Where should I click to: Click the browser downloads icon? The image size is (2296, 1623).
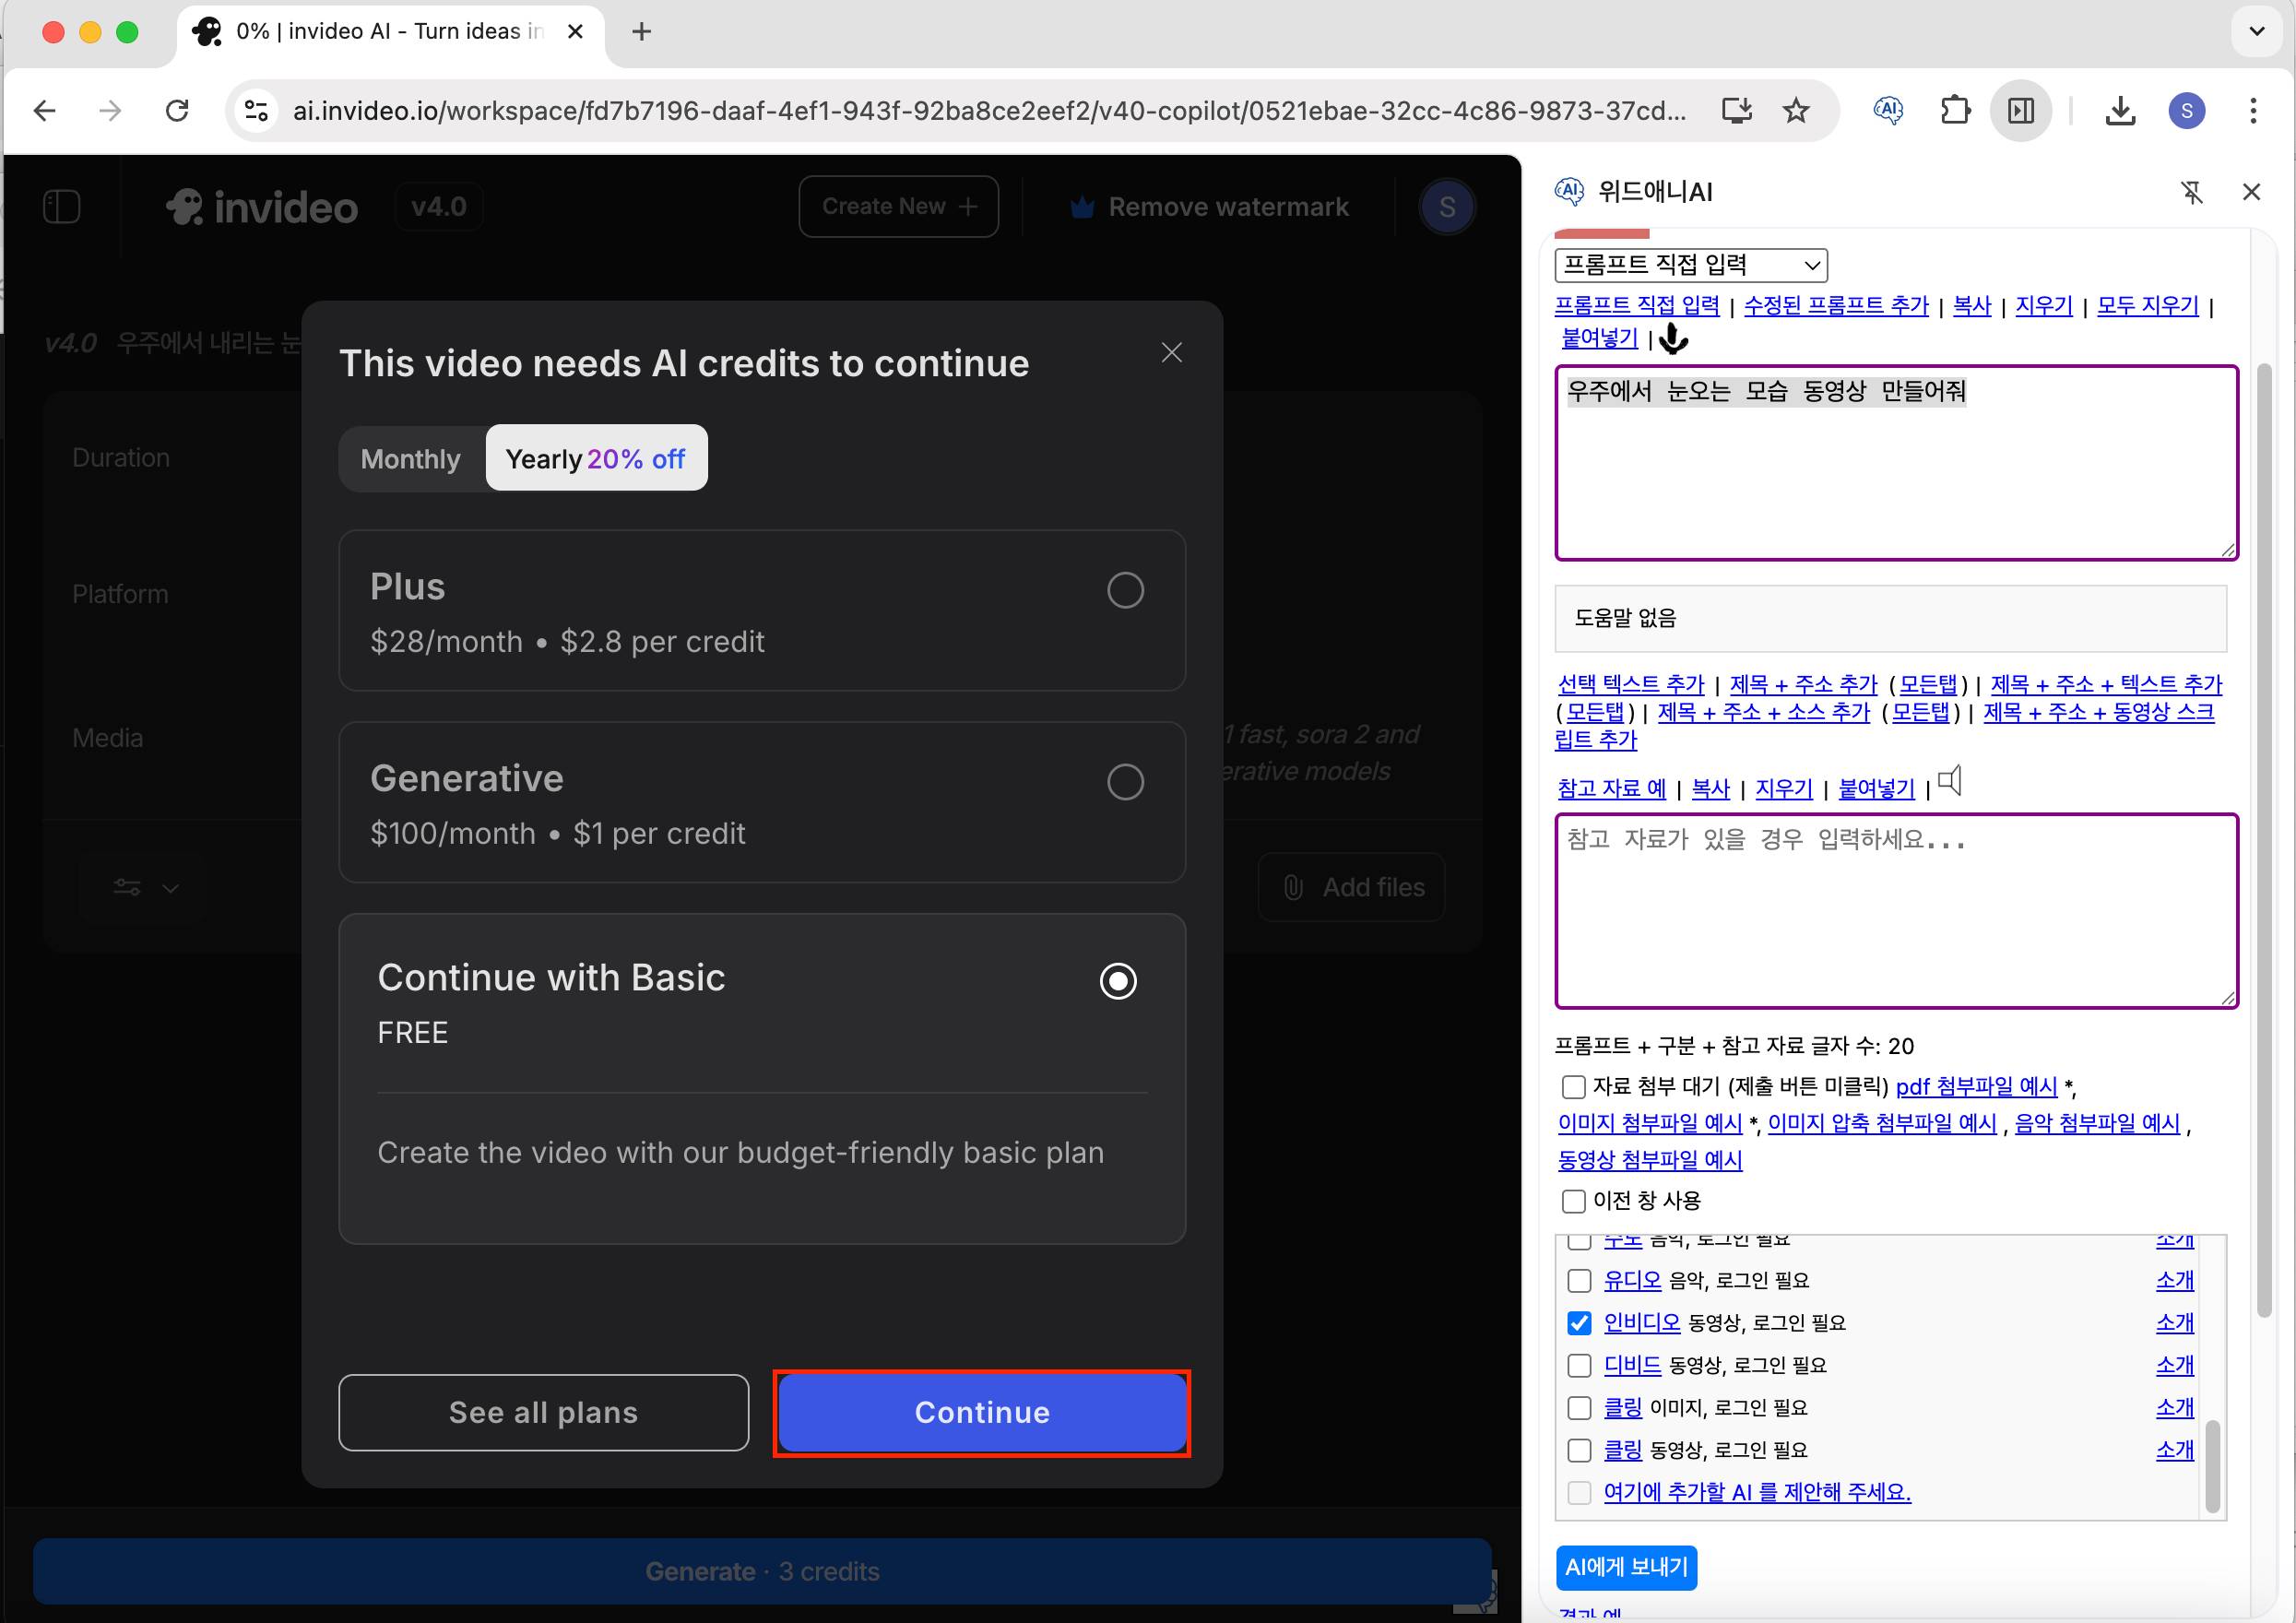[2119, 111]
